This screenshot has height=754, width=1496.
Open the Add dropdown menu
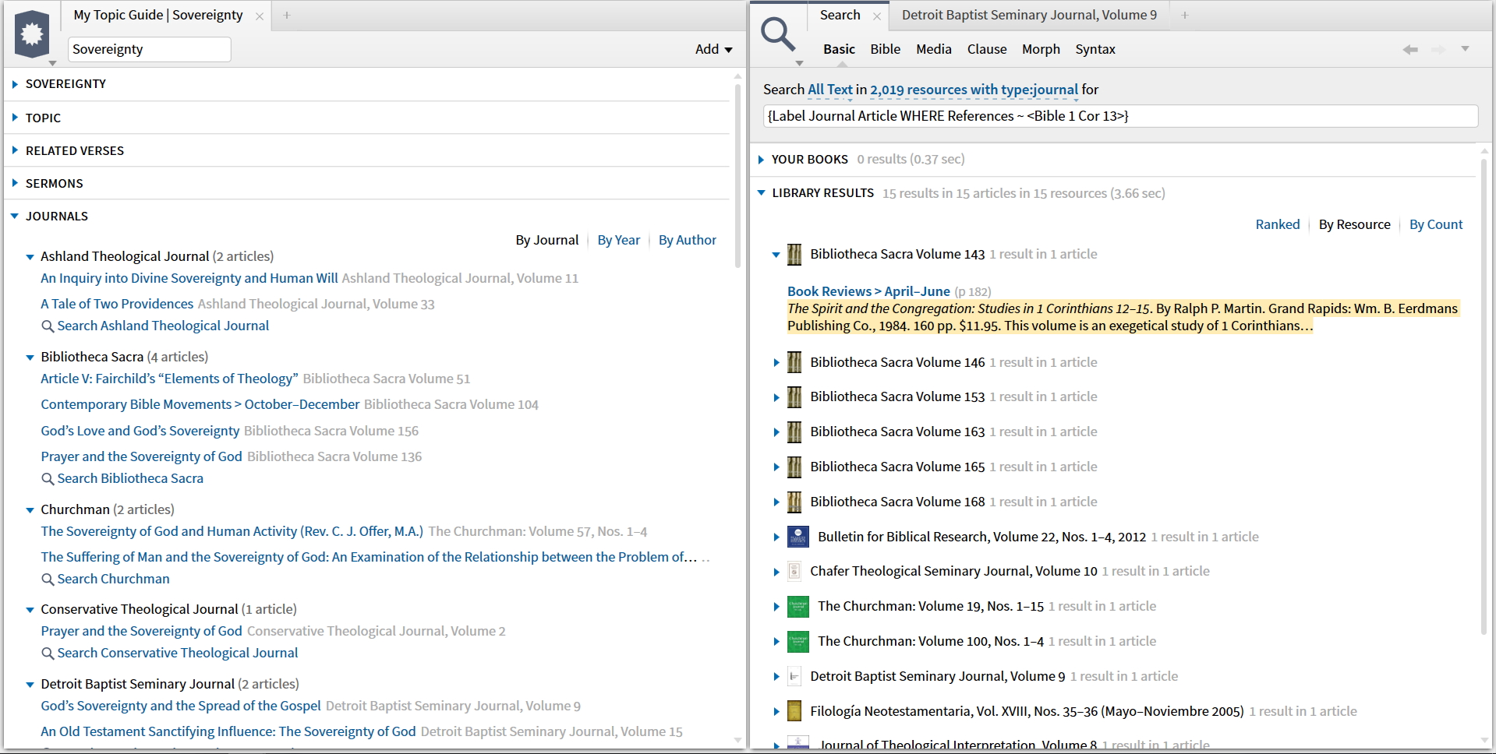(713, 49)
